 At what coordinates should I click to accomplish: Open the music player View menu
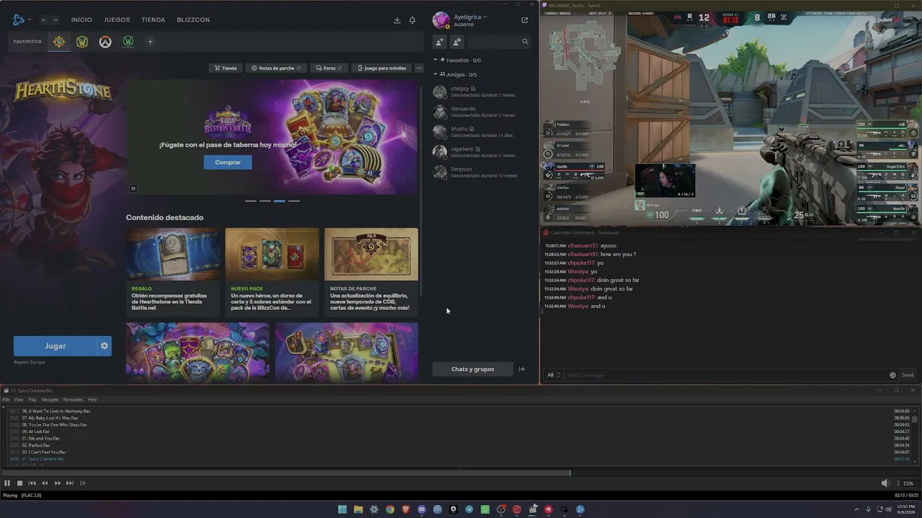coord(19,399)
